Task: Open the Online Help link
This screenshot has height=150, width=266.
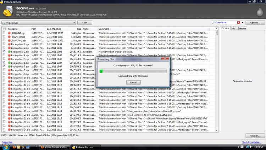Action: 7,142
